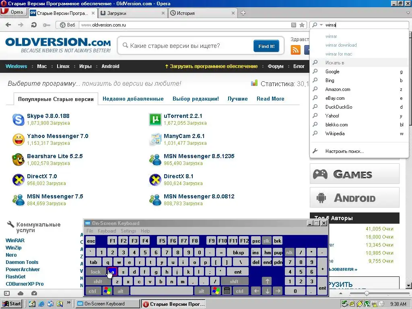Reload the page with refresh icon
Viewport: 412px width, 309px height.
click(34, 25)
